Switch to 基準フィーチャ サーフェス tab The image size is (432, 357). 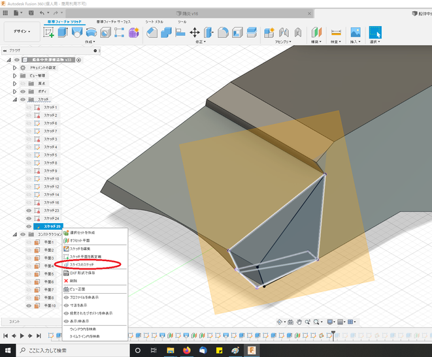[114, 22]
